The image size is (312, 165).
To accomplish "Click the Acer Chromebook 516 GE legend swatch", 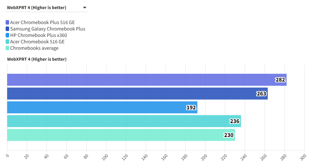I will point(8,42).
